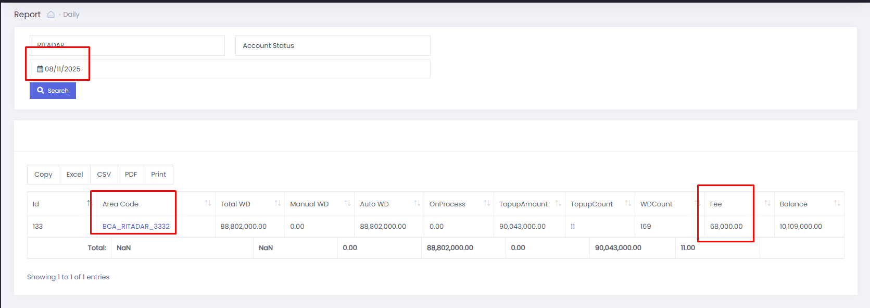Screen dimensions: 870x308
Task: Sort by Fee column arrows
Action: (767, 203)
